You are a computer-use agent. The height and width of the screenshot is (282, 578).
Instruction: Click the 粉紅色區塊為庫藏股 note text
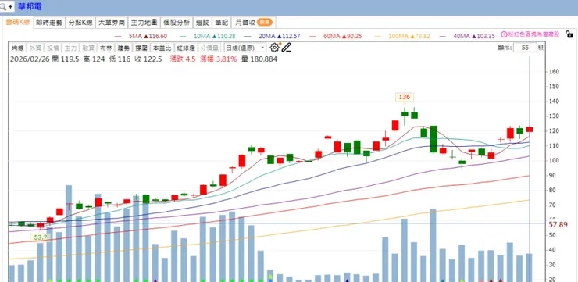[x=533, y=34]
